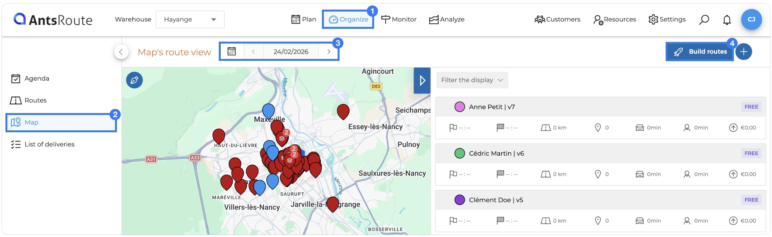Viewport: 772px width, 237px height.
Task: Open the Settings gear menu
Action: [x=667, y=19]
